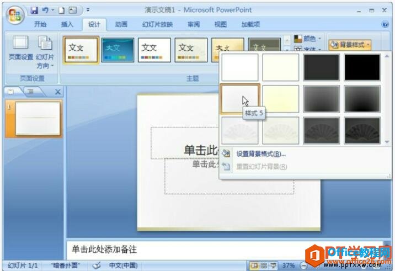Toggle the 背景样式 dropdown button
395x271 pixels.
pos(350,45)
